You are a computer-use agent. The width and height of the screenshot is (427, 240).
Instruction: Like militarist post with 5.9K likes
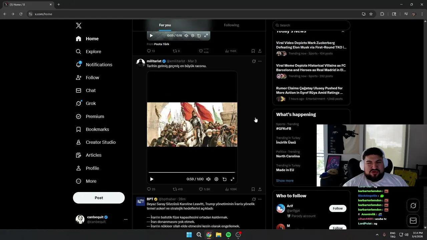click(x=204, y=189)
